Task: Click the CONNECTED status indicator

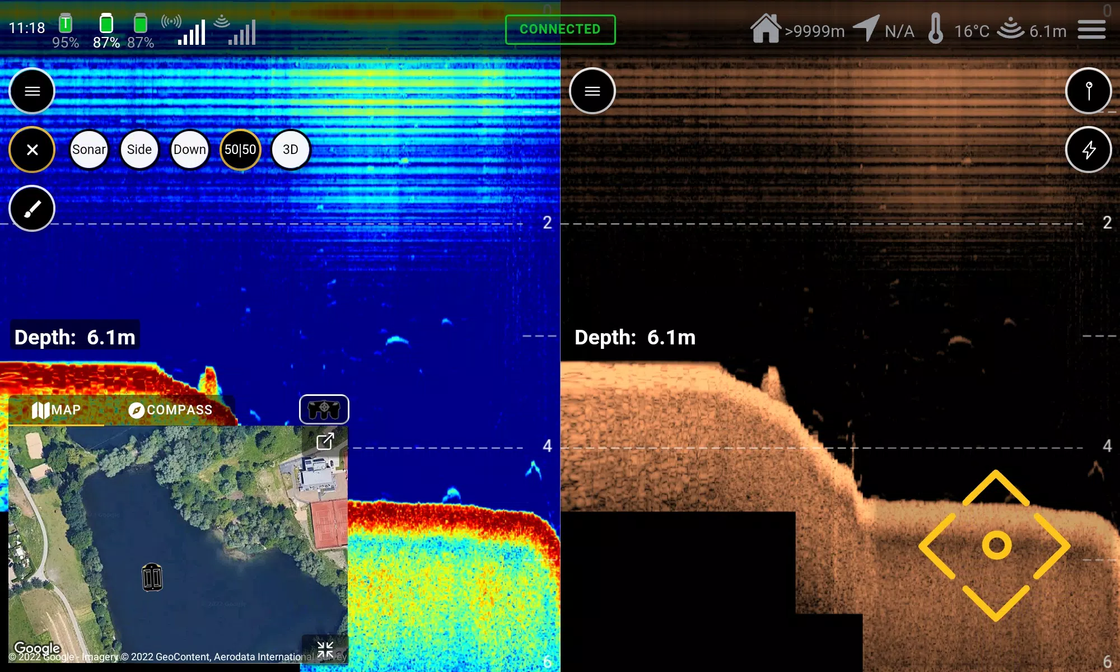Action: 560,29
